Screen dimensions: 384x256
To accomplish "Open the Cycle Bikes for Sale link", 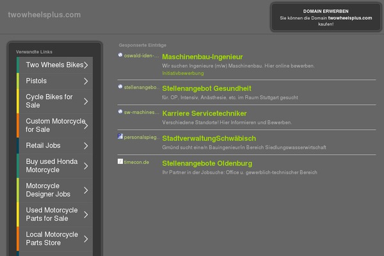I will click(54, 101).
